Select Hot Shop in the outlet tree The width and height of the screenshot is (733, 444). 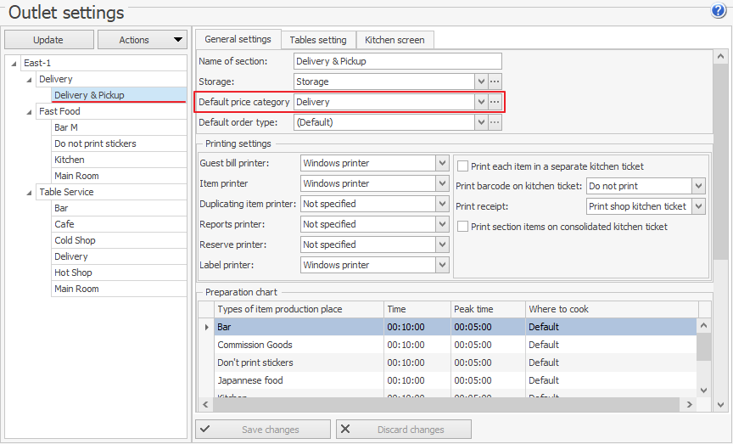click(x=73, y=273)
